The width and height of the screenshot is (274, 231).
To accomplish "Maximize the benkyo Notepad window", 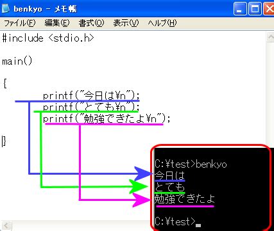I will (255, 9).
